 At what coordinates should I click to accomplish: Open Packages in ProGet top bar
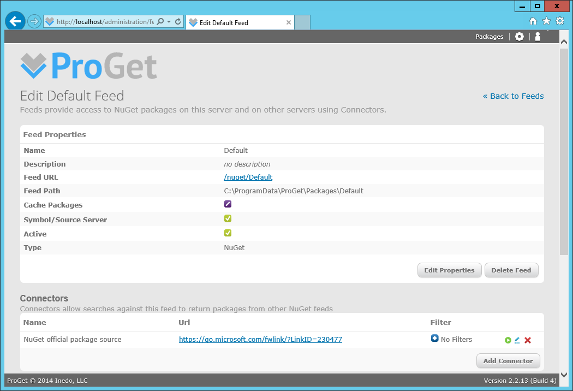[x=489, y=37]
